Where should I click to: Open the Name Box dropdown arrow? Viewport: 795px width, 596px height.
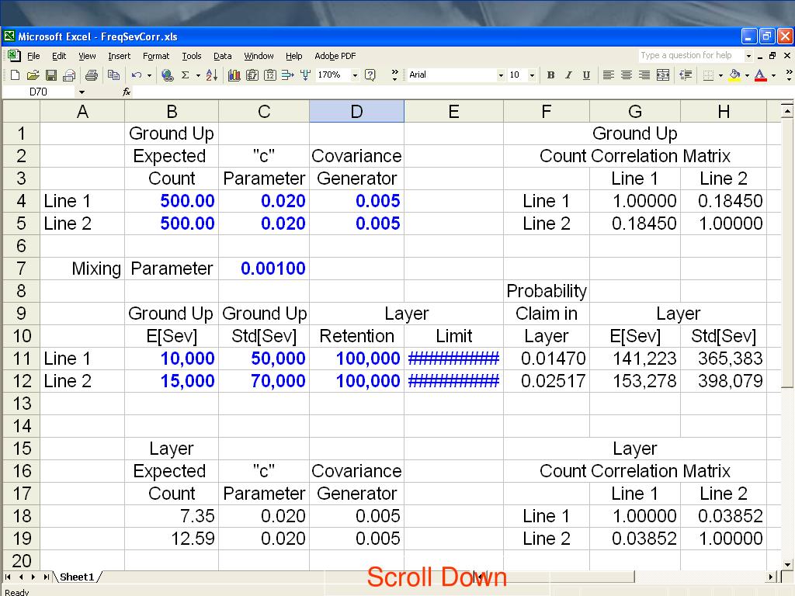pos(82,92)
